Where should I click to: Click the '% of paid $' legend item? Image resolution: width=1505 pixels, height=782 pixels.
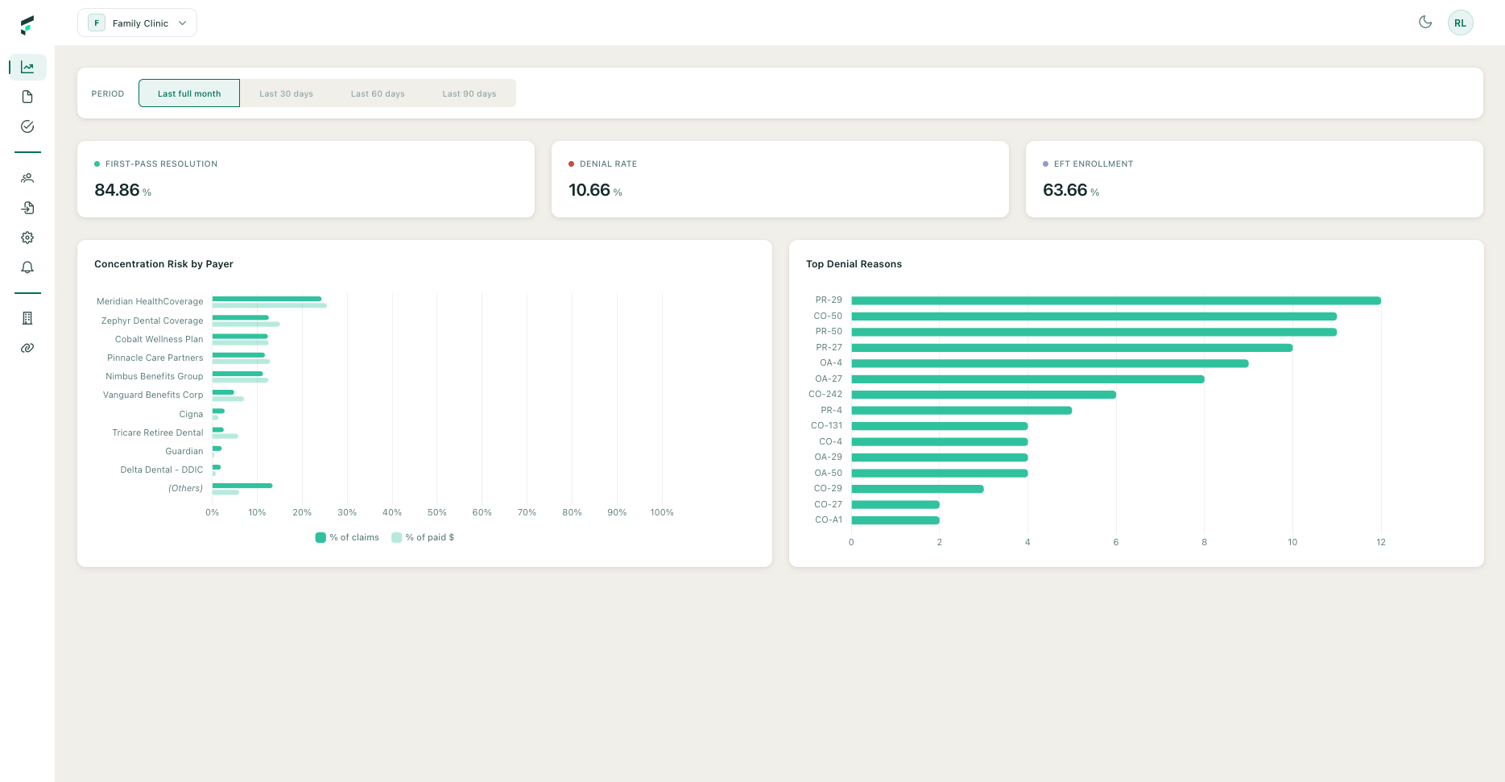[x=423, y=537]
